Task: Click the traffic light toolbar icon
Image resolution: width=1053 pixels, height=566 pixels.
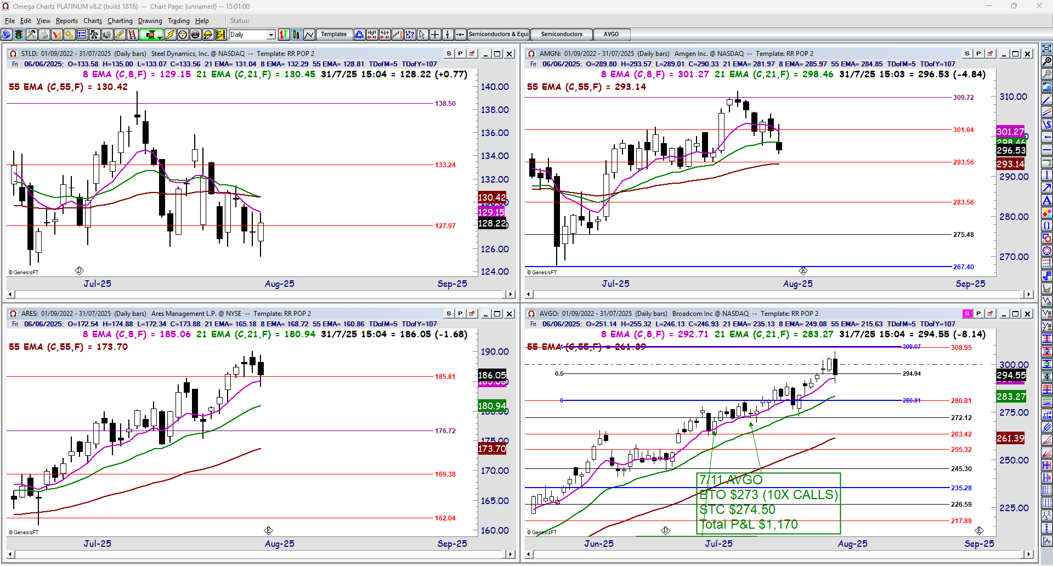Action: pos(19,35)
